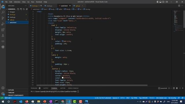185x104 pixels.
Task: Switch to the main.py editor tab
Action: [49, 6]
